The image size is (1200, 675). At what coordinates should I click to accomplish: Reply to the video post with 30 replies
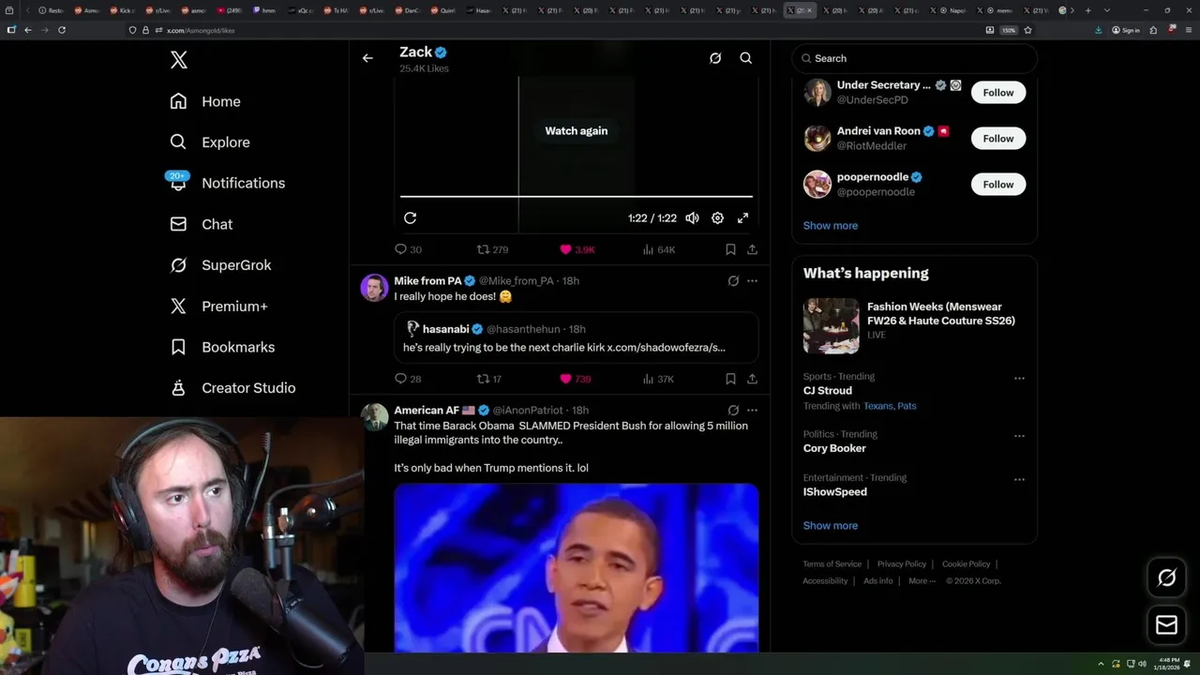(x=408, y=249)
